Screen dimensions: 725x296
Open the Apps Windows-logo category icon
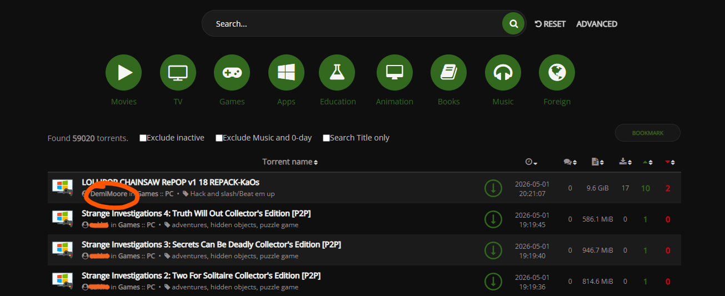286,72
